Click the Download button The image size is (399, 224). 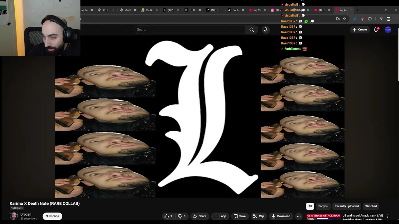coord(281,216)
